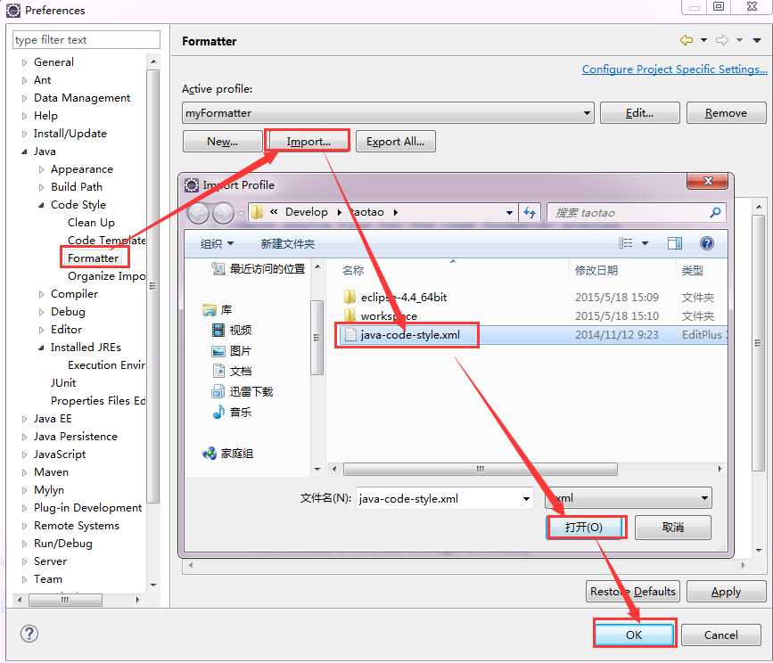Expand the Compiler tree node

pos(41,294)
